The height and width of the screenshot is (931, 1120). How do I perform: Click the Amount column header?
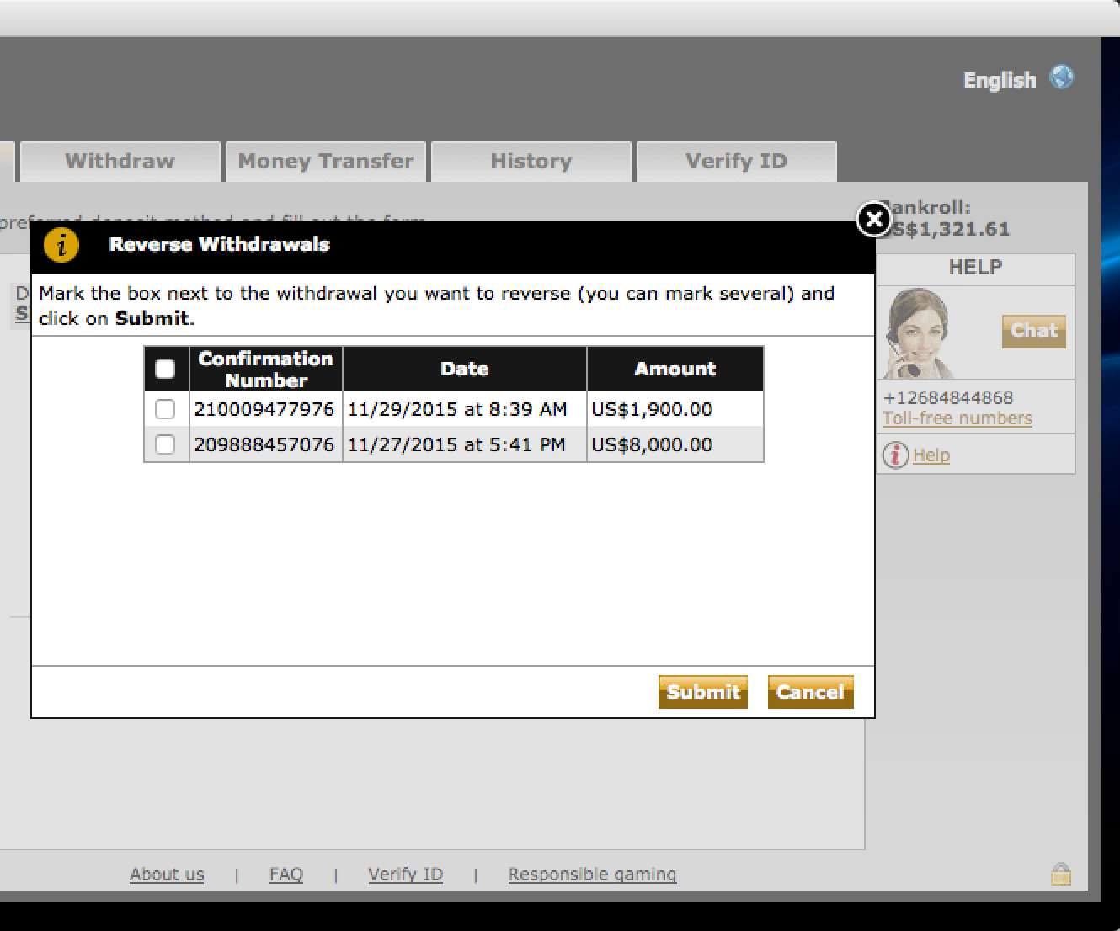click(675, 369)
